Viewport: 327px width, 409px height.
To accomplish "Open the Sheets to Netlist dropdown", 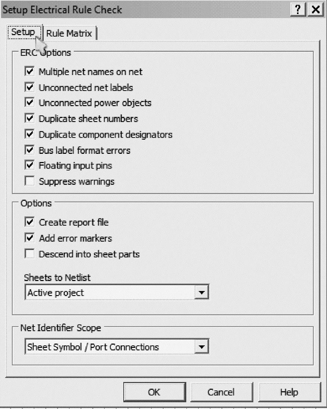I will [201, 293].
